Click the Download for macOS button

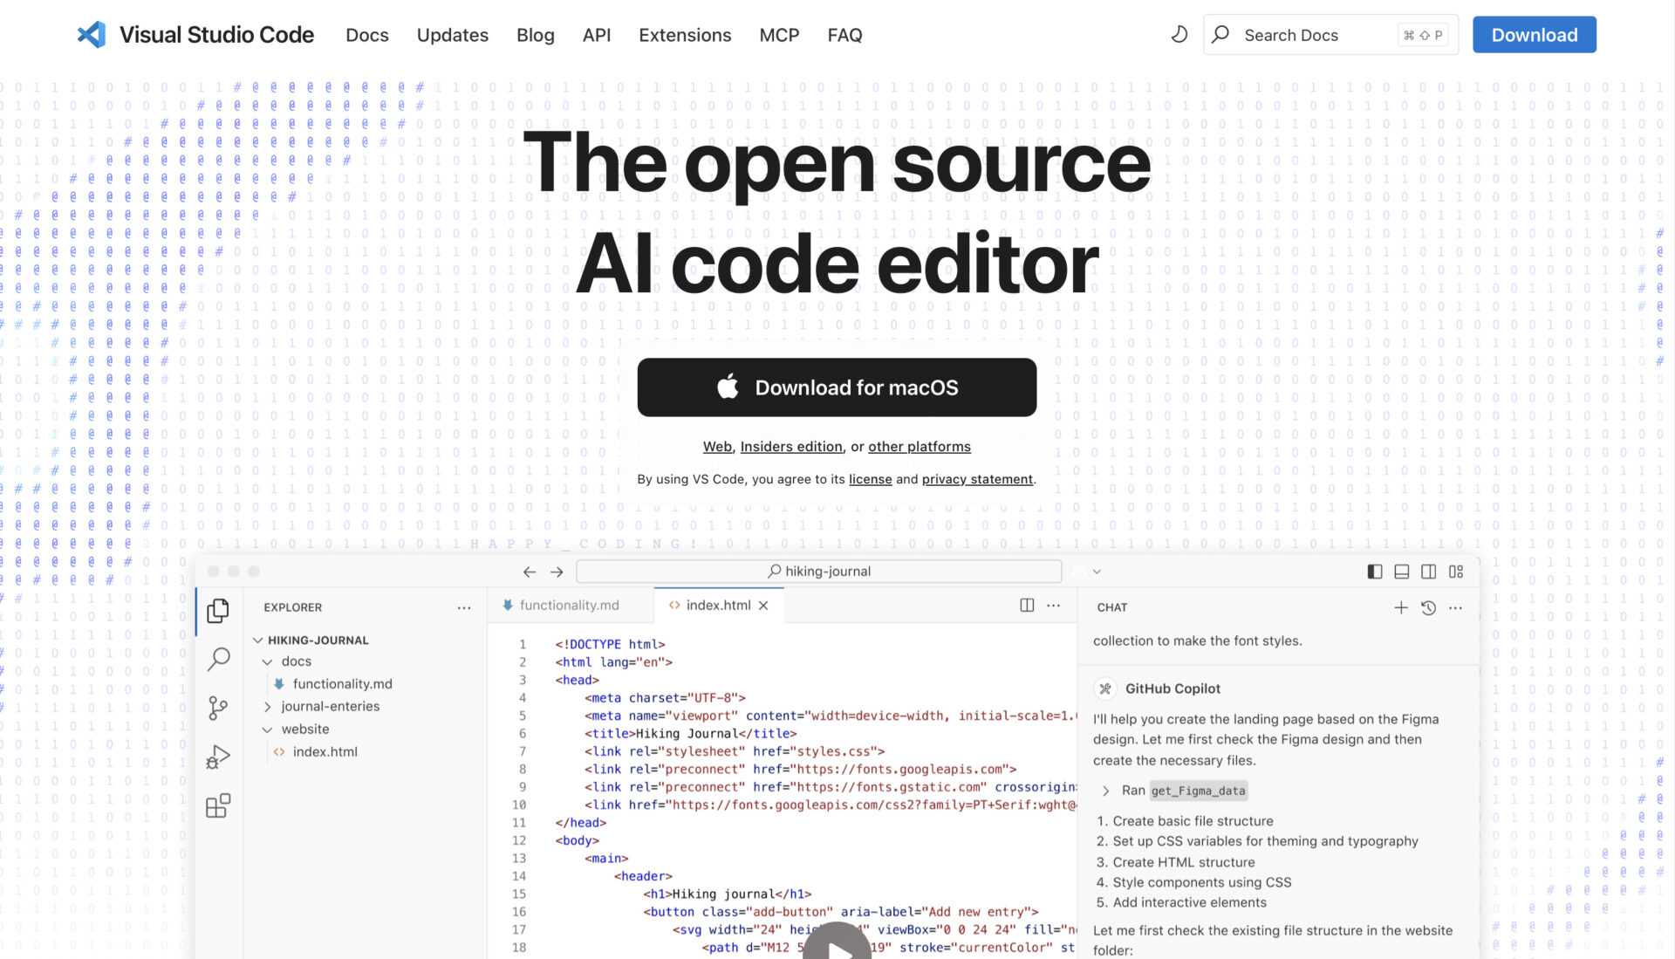(837, 387)
